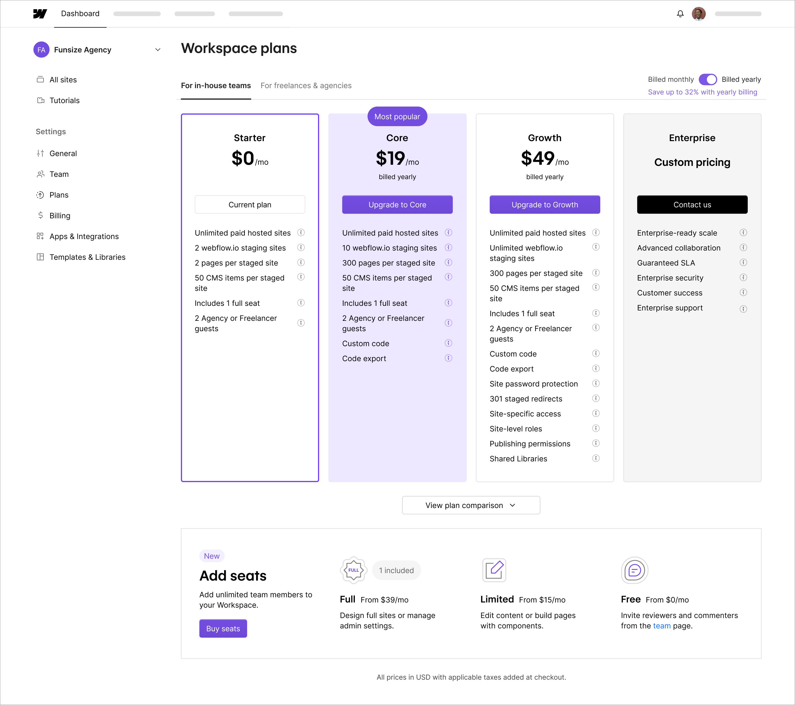Click Contact us for Enterprise
The image size is (795, 705).
pos(692,204)
